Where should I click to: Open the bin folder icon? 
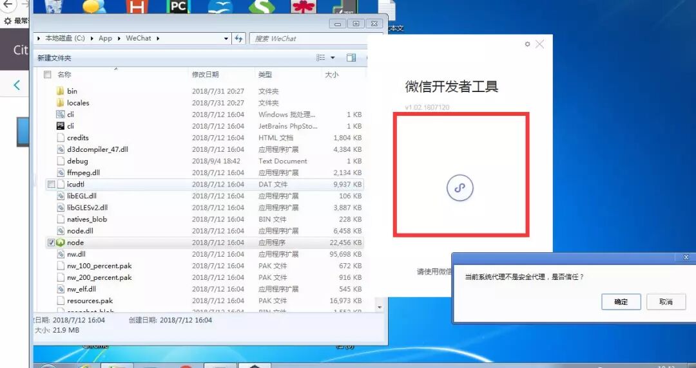[61, 91]
